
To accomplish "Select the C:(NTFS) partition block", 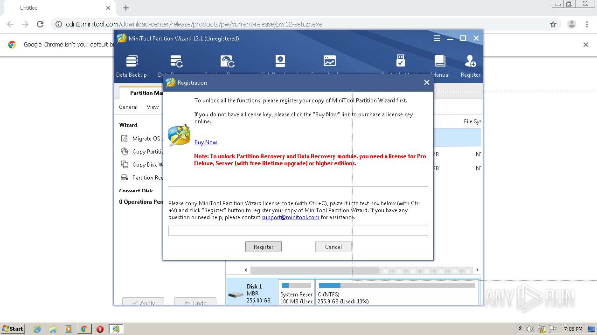I will click(x=397, y=292).
